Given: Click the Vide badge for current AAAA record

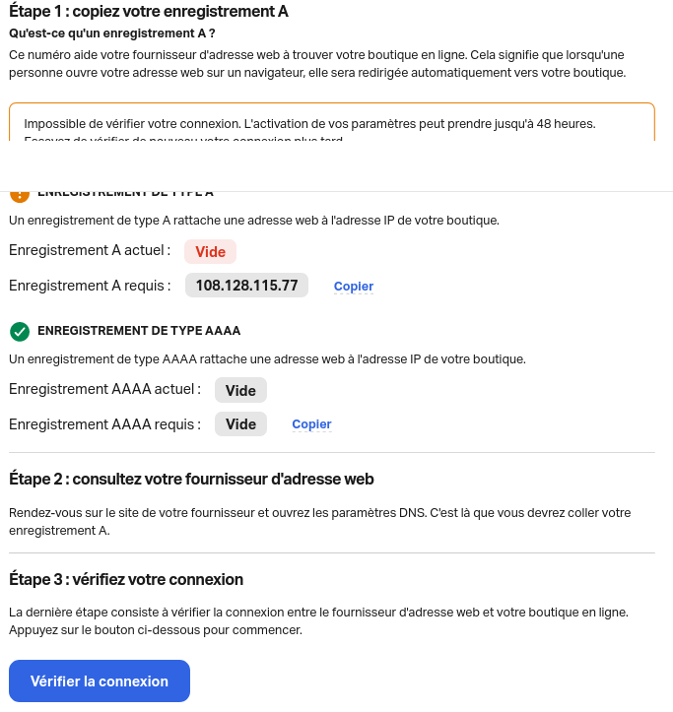Looking at the screenshot, I should pyautogui.click(x=240, y=390).
